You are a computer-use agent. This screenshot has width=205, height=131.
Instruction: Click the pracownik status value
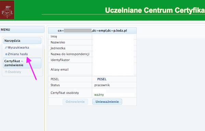102,85
